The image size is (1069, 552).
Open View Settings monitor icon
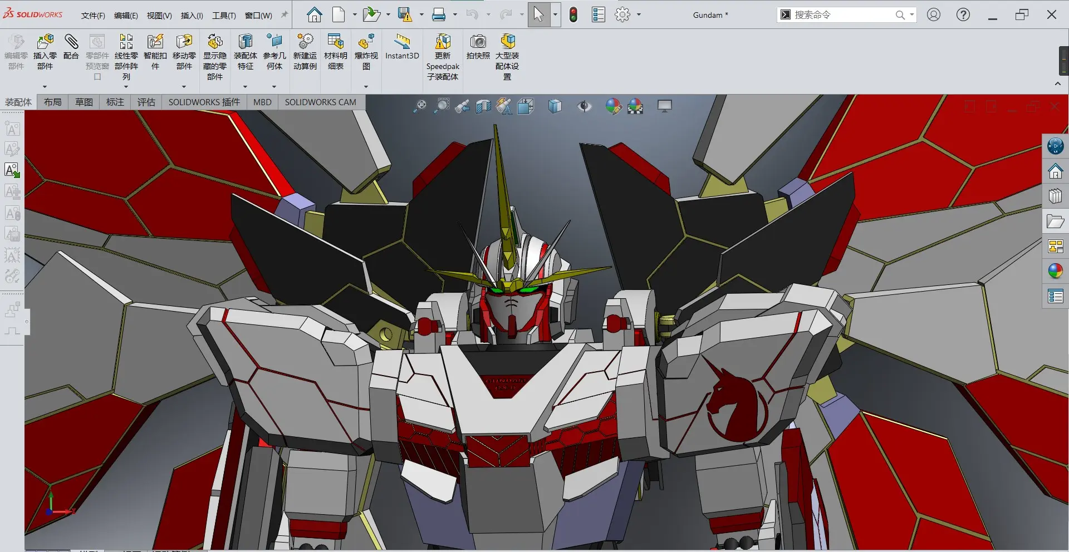pos(665,106)
